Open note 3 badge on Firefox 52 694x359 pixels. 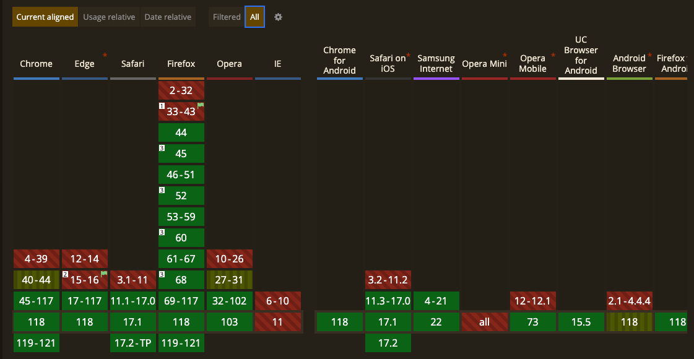pos(162,191)
